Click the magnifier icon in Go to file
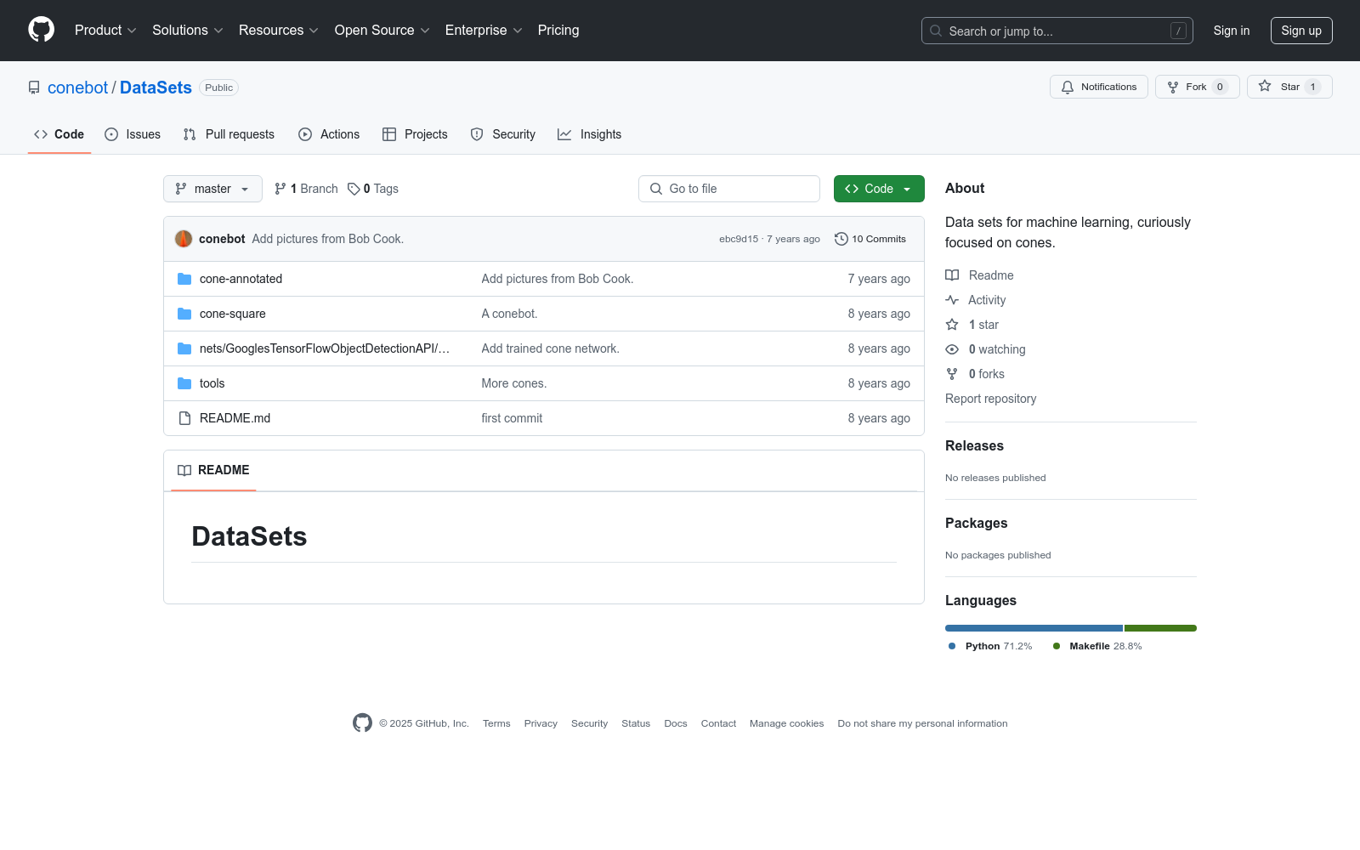The width and height of the screenshot is (1360, 850). click(656, 189)
